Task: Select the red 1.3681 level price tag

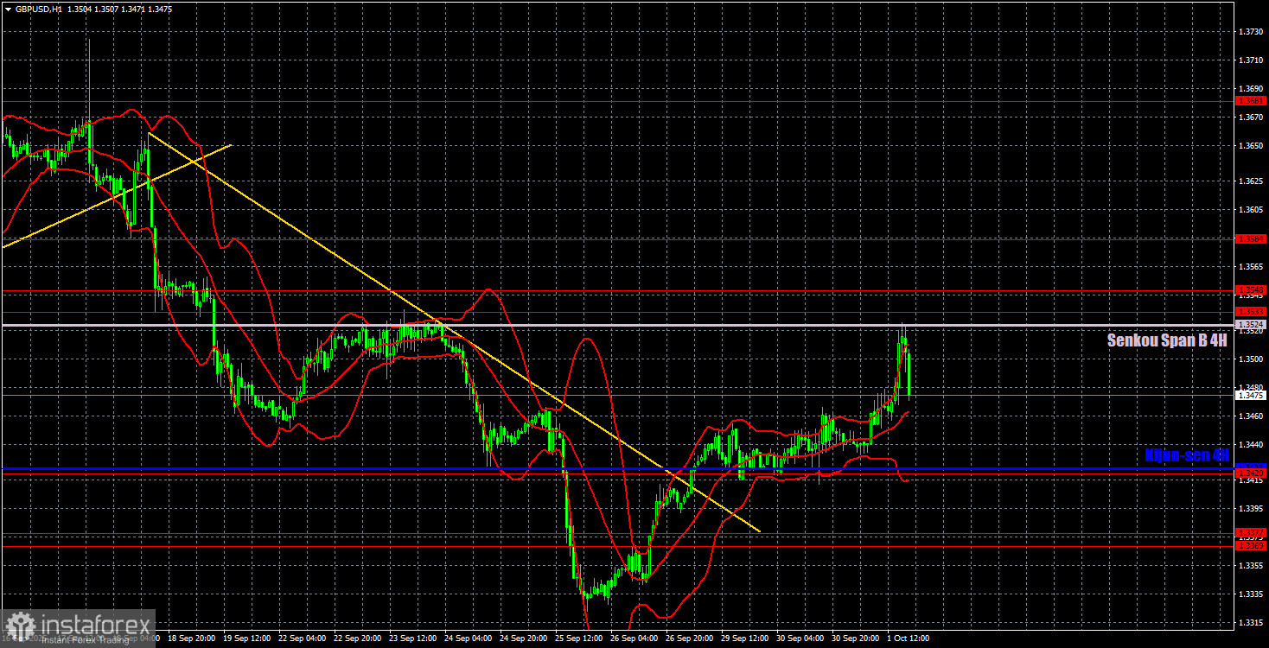Action: click(1251, 100)
